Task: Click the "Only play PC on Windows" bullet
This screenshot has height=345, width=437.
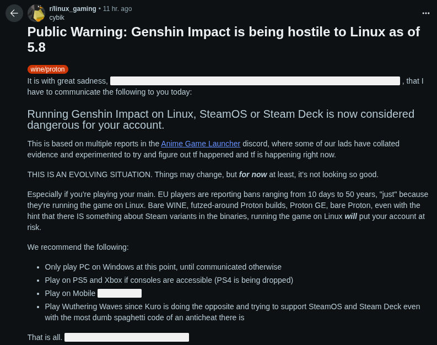Action: coord(163,267)
